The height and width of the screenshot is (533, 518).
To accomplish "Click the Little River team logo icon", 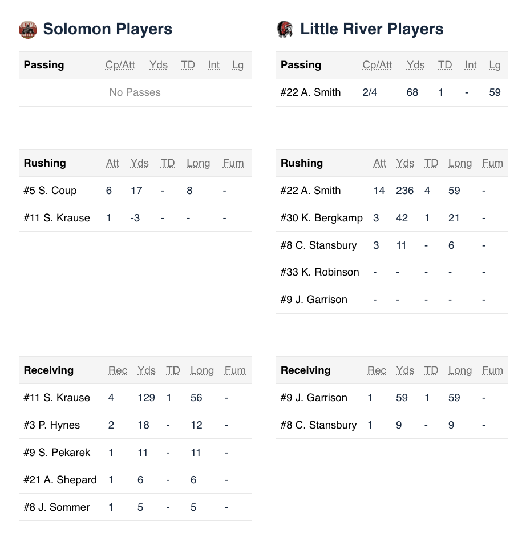I will tap(285, 29).
